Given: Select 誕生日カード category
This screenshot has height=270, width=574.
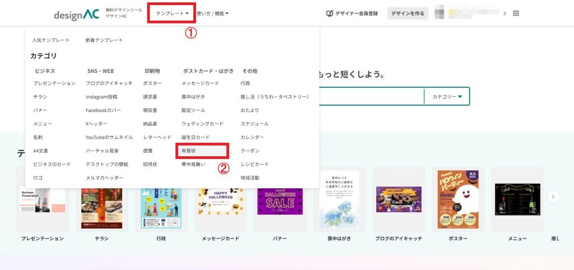Looking at the screenshot, I should [196, 137].
